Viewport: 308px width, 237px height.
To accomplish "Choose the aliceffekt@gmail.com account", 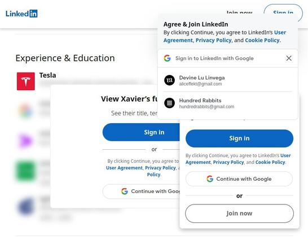I will pos(228,81).
